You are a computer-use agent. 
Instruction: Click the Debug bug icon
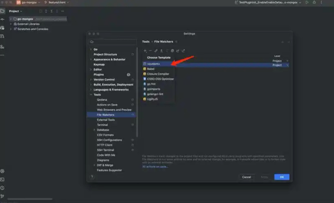click(x=314, y=2)
